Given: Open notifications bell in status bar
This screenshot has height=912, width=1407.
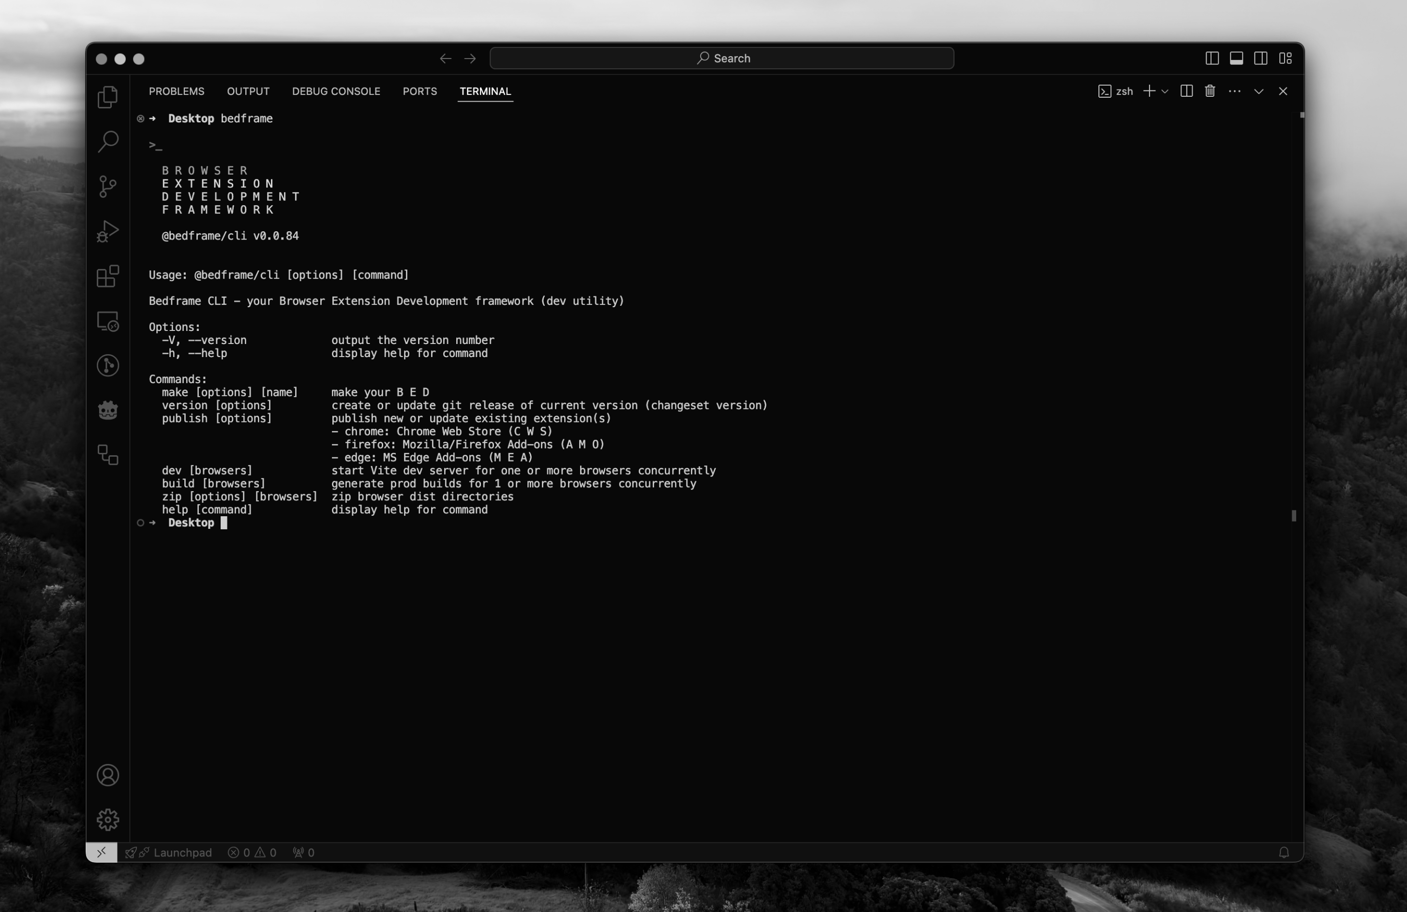Looking at the screenshot, I should tap(1284, 852).
